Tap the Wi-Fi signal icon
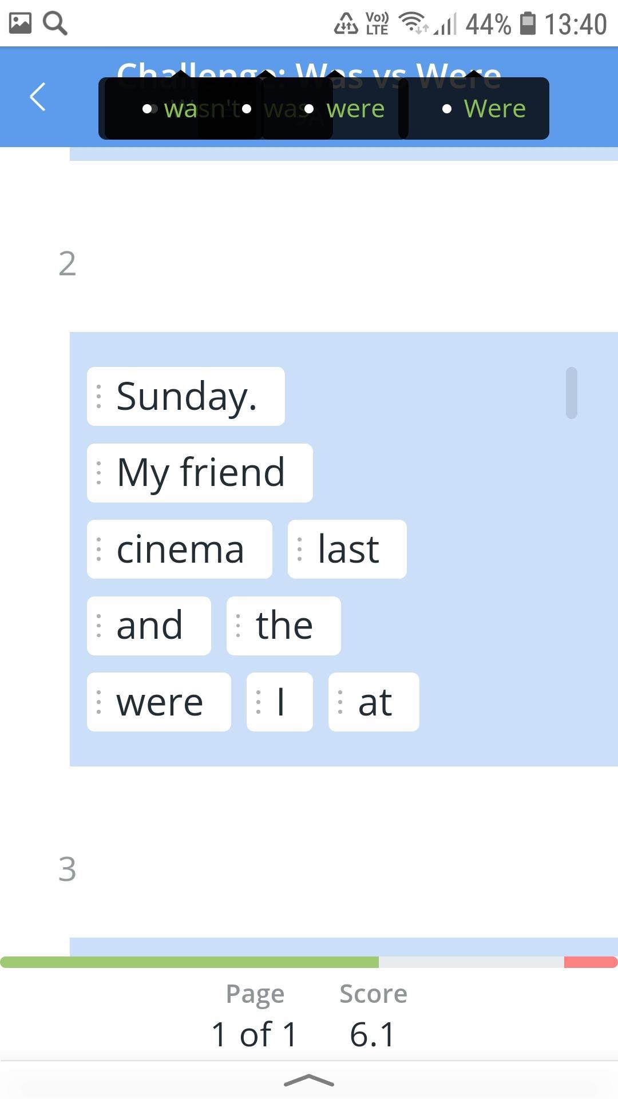 point(412,23)
